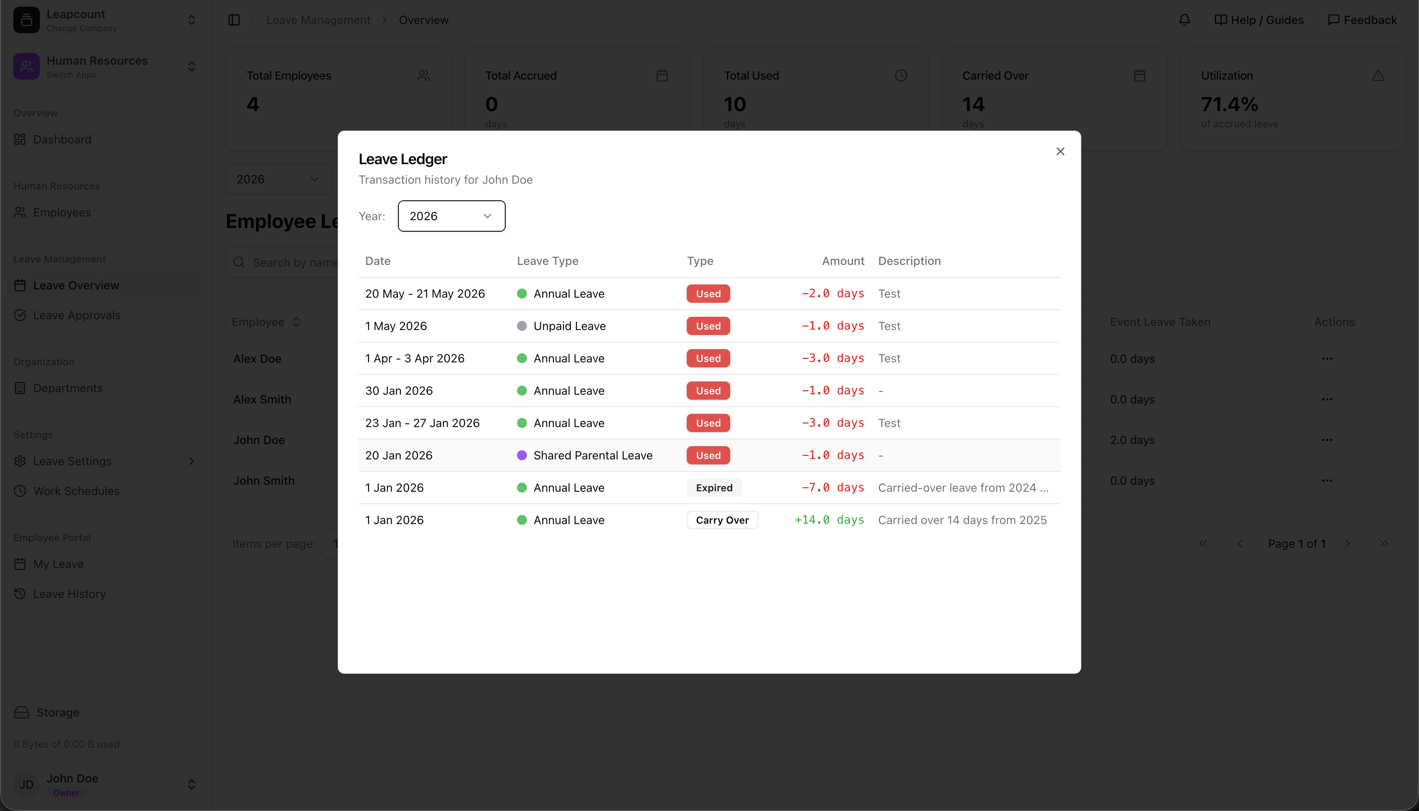1419x811 pixels.
Task: Go to next page pagination button
Action: (1347, 544)
